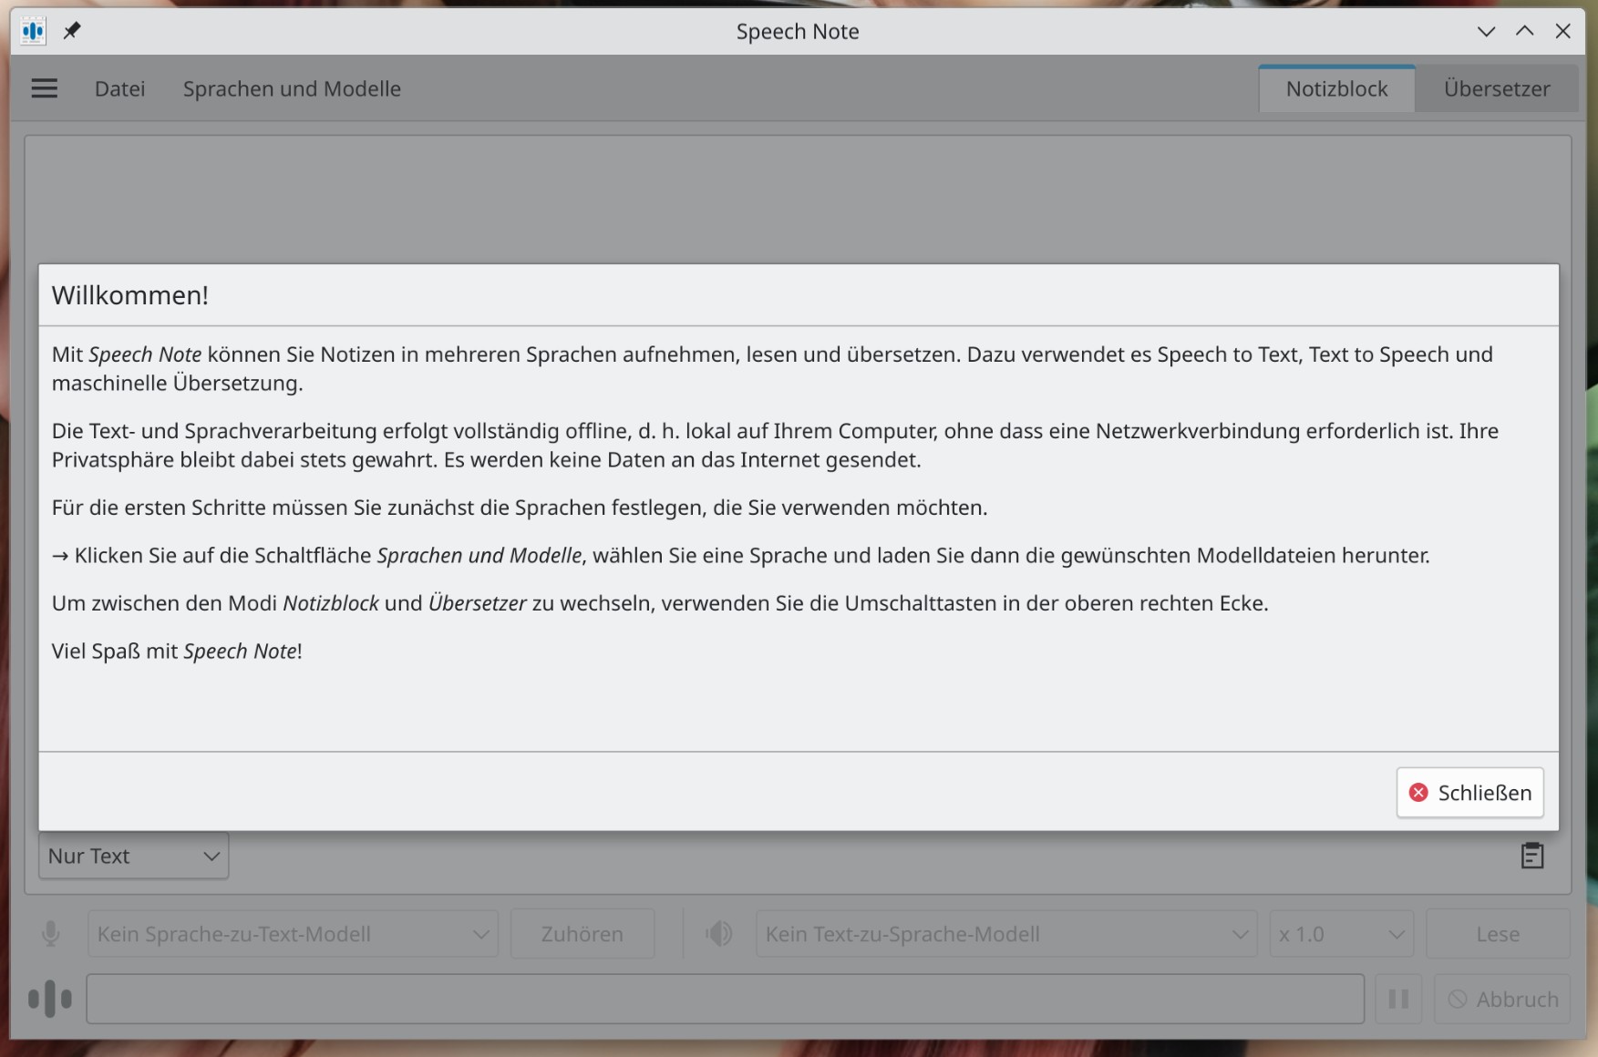Switch to the Notizblock tab

point(1336,88)
